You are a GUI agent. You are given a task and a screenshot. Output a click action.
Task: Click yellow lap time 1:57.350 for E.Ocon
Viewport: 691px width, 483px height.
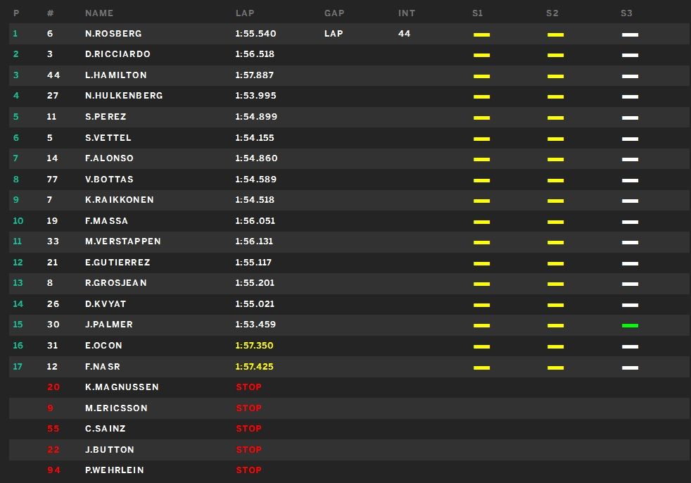pos(254,346)
